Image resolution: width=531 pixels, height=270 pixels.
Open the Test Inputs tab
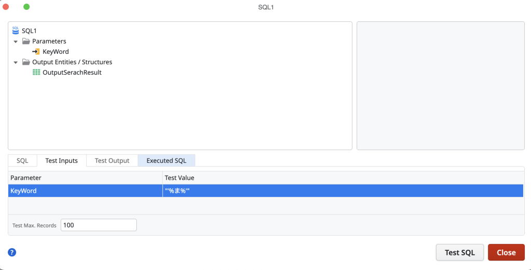pyautogui.click(x=61, y=161)
